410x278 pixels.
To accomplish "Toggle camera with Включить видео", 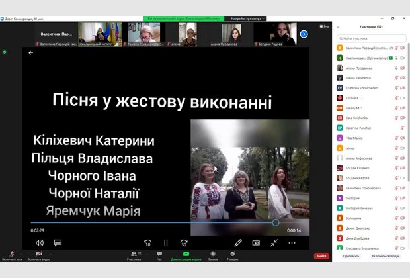I will click(39, 255).
